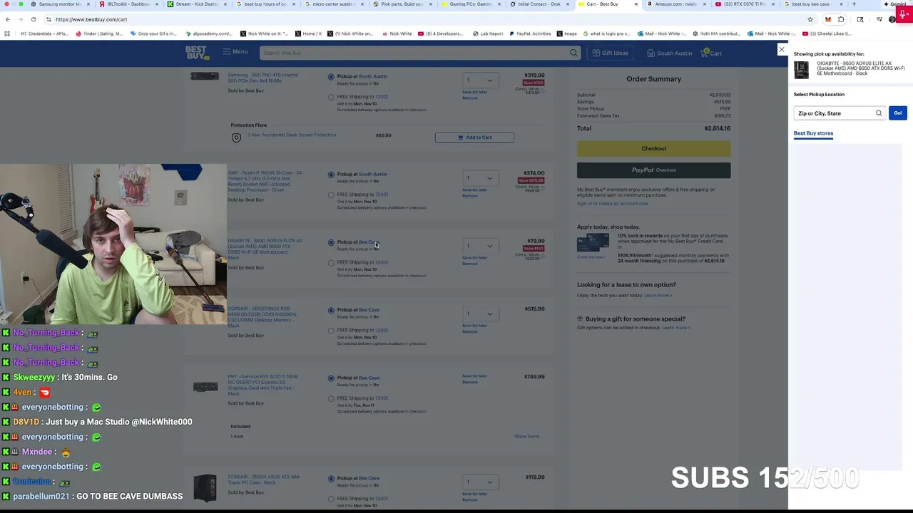Click the Go! button for pickup location
The image size is (913, 513).
897,113
